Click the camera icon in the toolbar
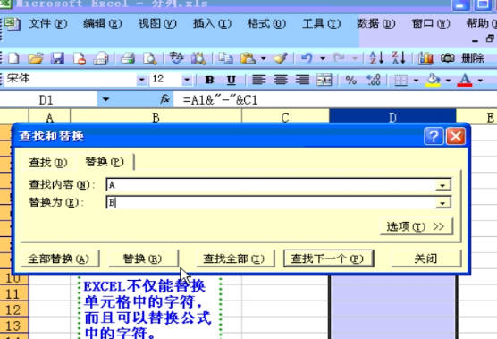 click(x=447, y=58)
